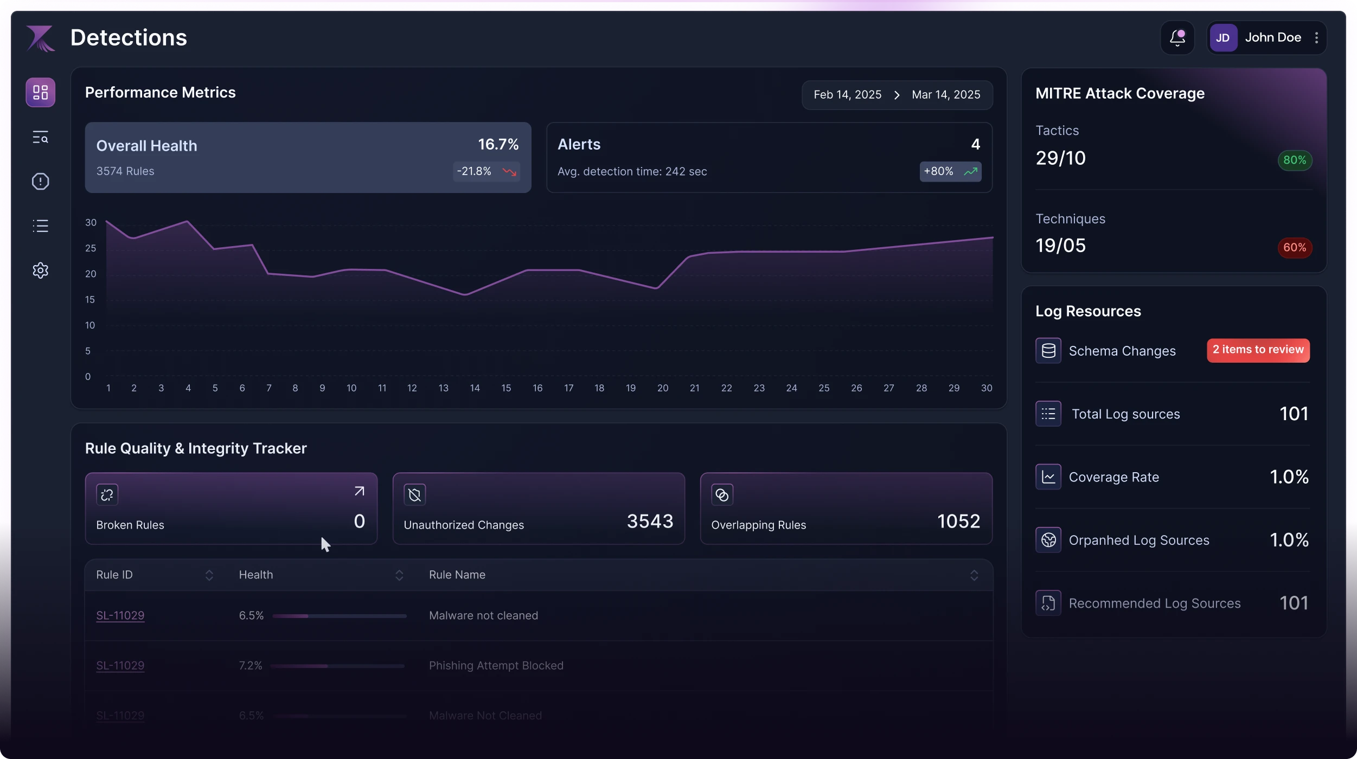Sort table by Rule Name column
Image resolution: width=1357 pixels, height=759 pixels.
pyautogui.click(x=974, y=575)
